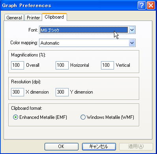Open the Font dropdown arrow
Image resolution: width=157 pixels, height=154 pixels.
132,30
